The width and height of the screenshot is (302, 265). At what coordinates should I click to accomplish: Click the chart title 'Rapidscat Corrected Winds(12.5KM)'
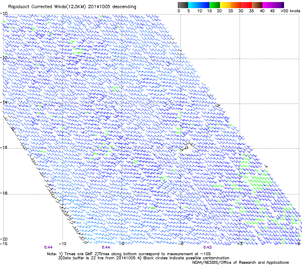(47, 7)
